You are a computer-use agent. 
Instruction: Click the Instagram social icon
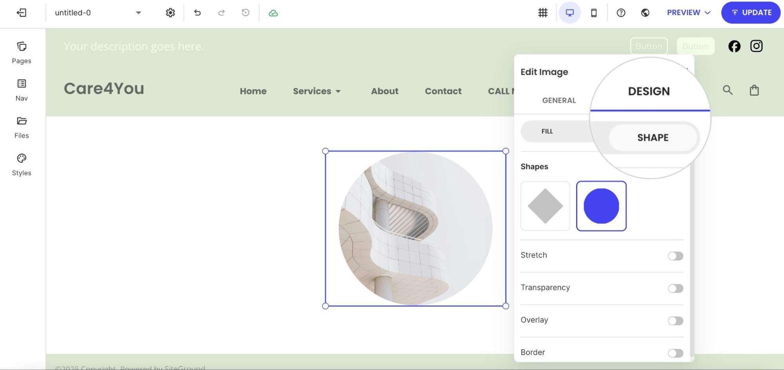[x=757, y=46]
